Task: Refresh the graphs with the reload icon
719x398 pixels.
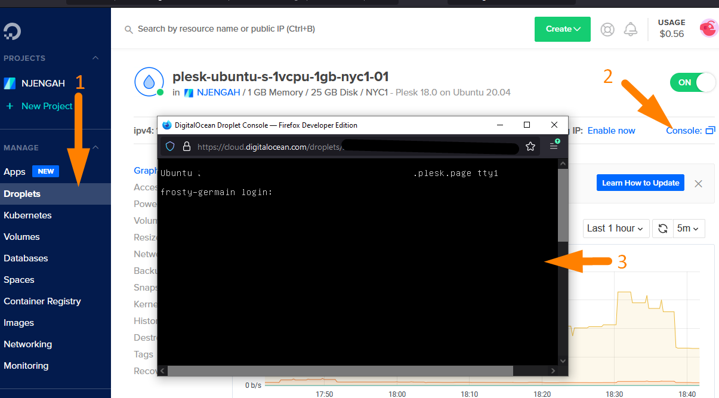Action: click(x=662, y=228)
